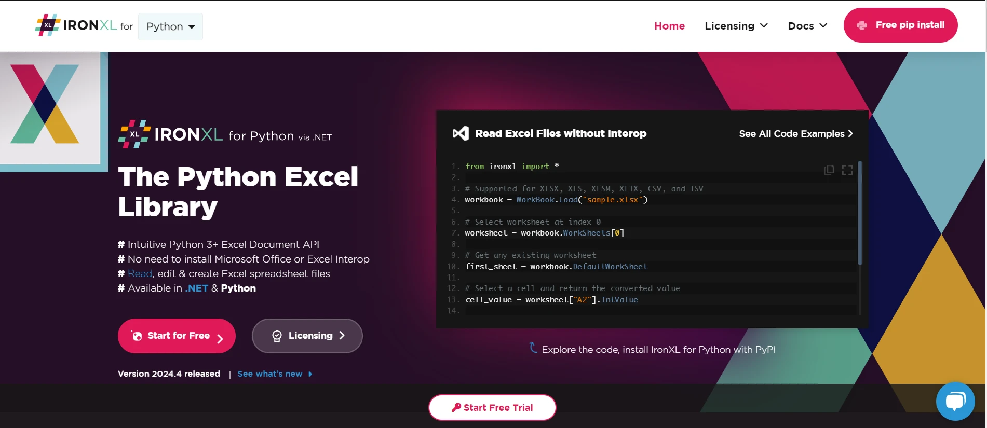Expand the Docs menu in the navbar
Image resolution: width=987 pixels, height=428 pixels.
pyautogui.click(x=807, y=26)
